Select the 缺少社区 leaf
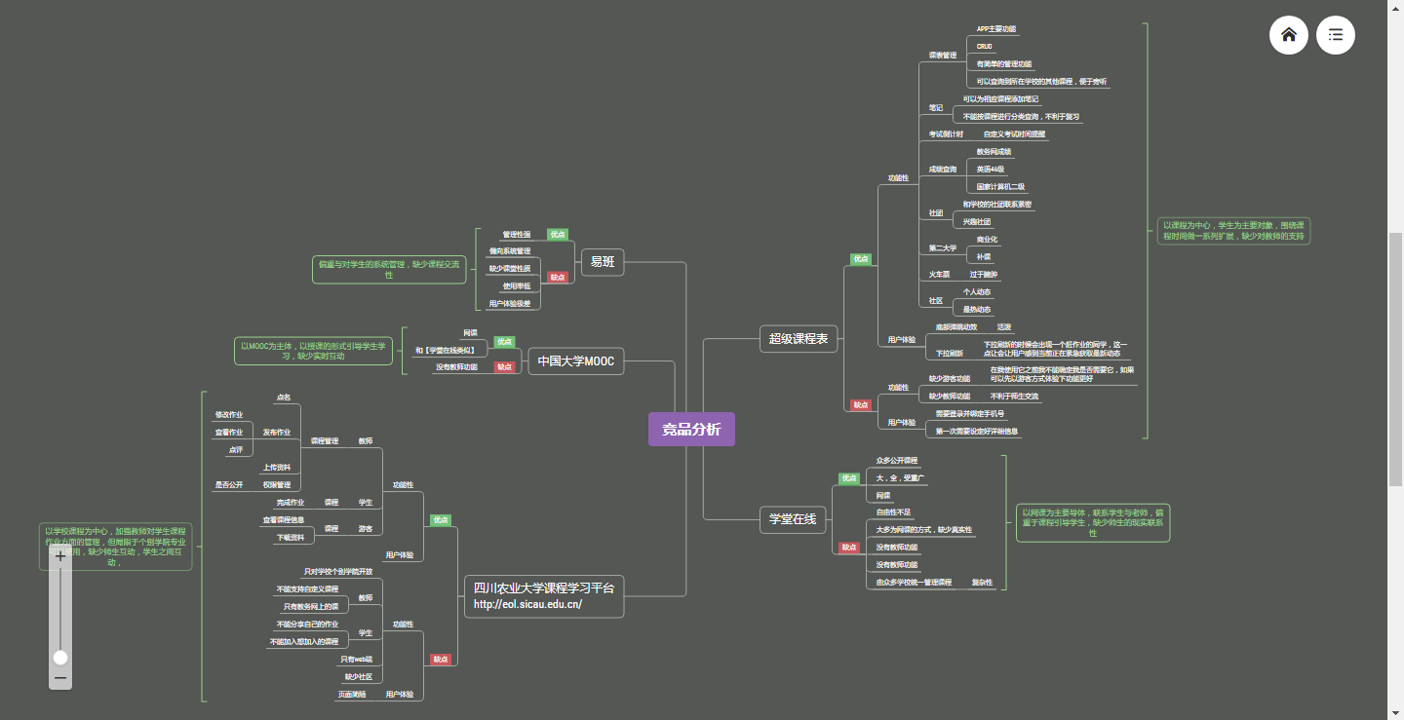 point(359,676)
